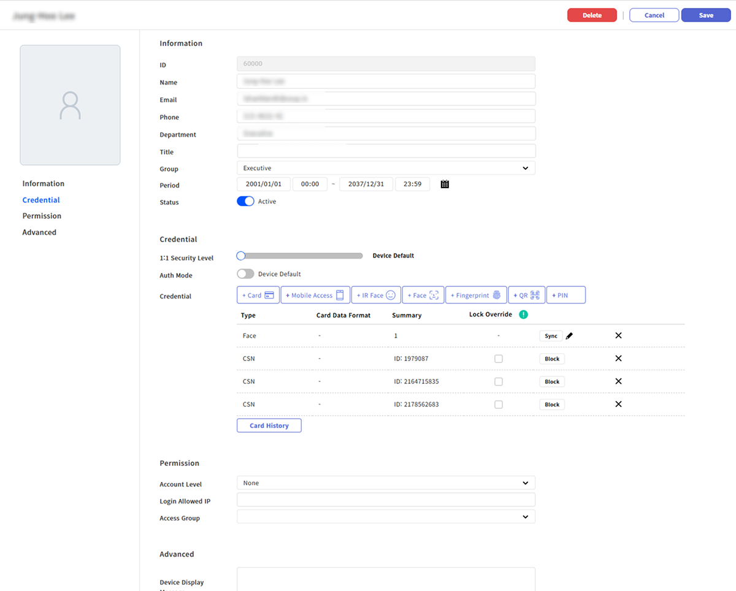Screen dimensions: 736x591
Task: Open Card History
Action: (x=269, y=425)
